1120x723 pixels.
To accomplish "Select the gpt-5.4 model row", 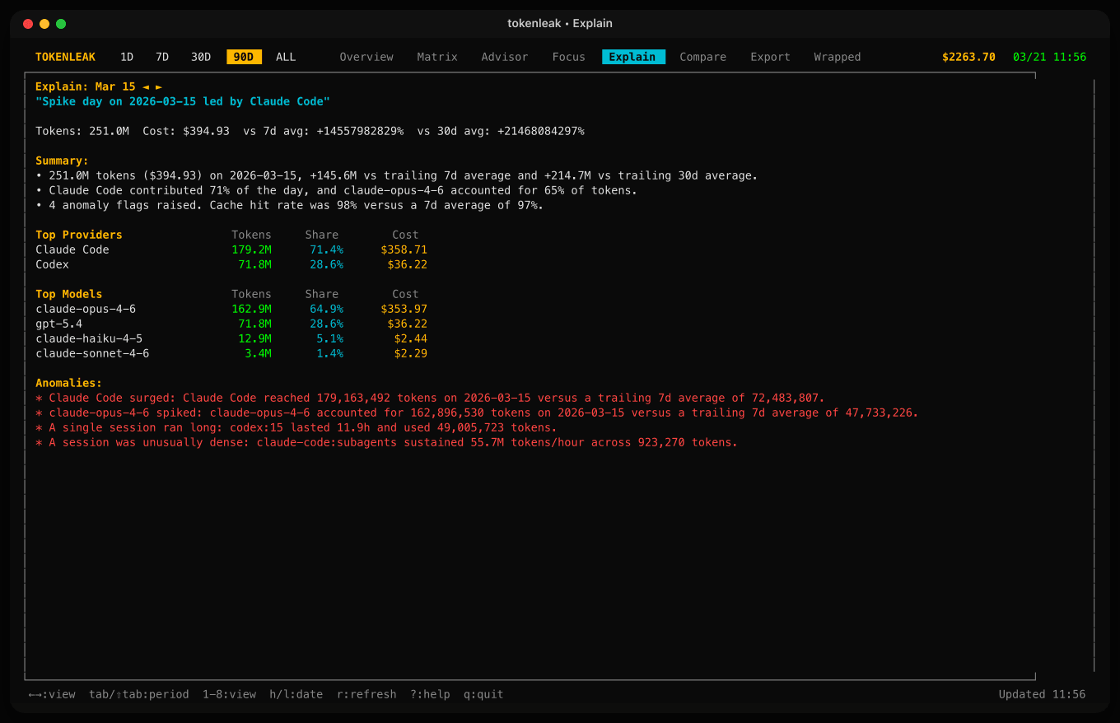I will [x=231, y=324].
